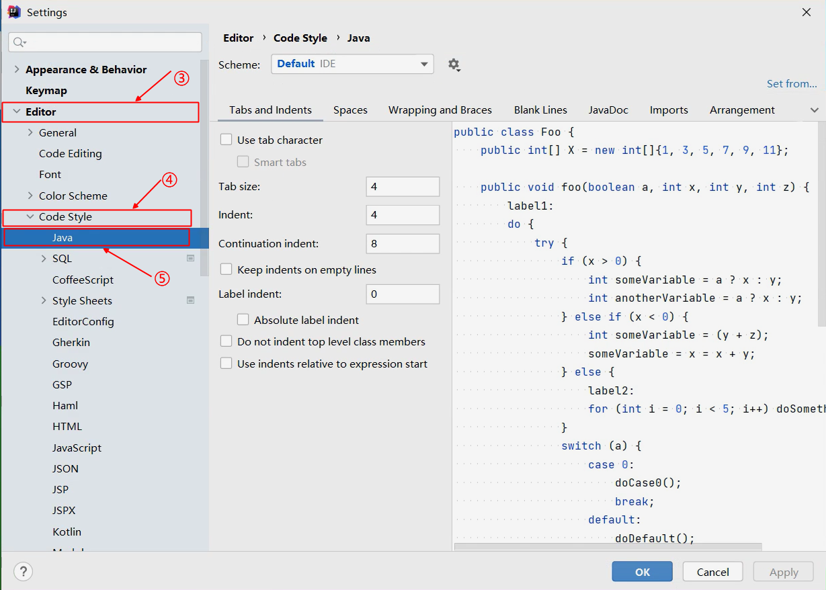Click the search magnifier icon
This screenshot has width=826, height=590.
19,42
